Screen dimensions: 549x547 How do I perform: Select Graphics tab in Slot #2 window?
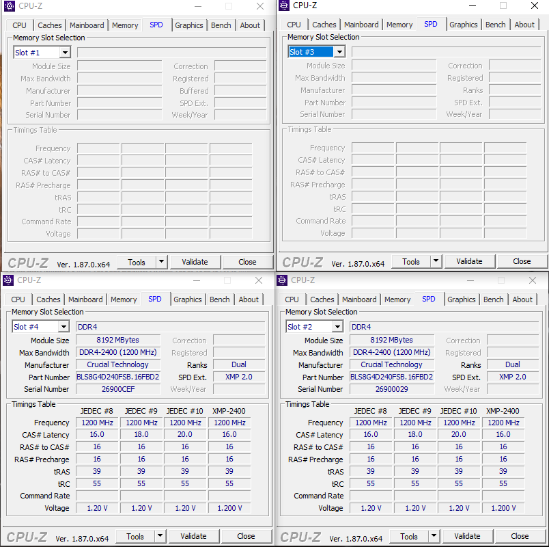462,299
